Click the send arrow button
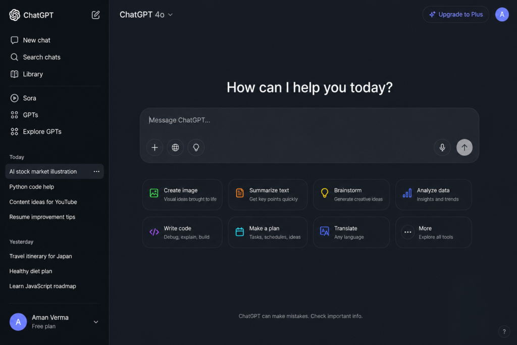The image size is (517, 345). point(464,147)
